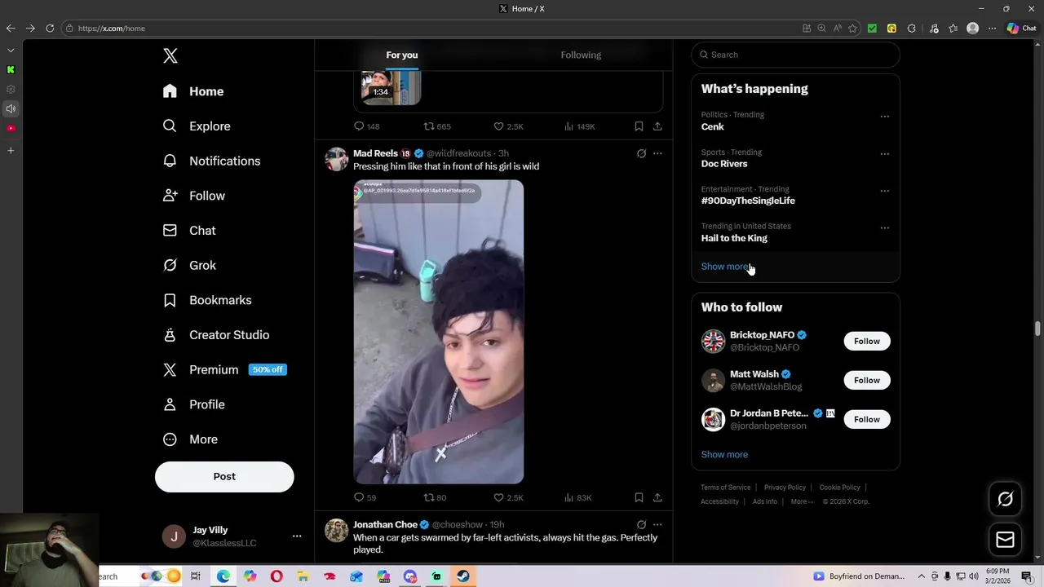Open account menu dots beside Jay Villy

pyautogui.click(x=297, y=536)
